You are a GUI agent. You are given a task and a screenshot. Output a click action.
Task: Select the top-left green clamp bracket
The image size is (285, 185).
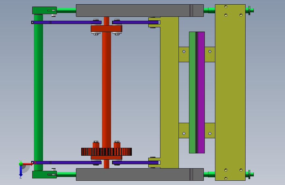(44, 11)
